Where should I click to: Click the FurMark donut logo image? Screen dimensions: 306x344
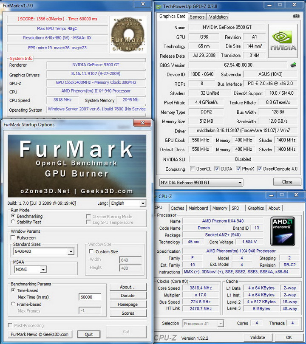point(128,34)
